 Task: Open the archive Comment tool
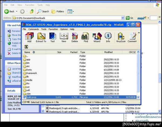(x=132, y=37)
